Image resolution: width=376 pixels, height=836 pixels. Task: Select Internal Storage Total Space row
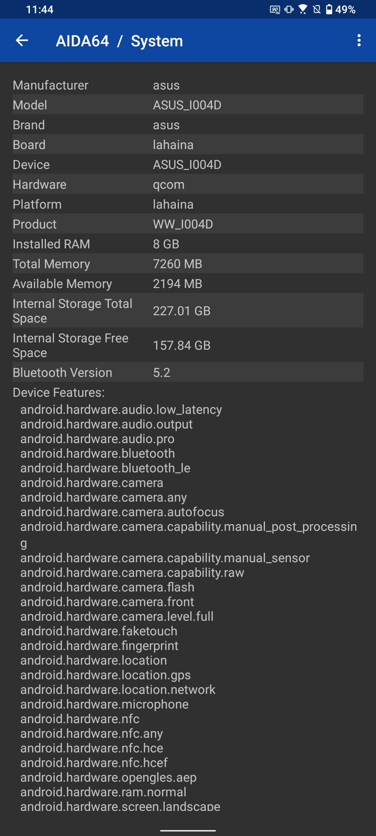188,311
